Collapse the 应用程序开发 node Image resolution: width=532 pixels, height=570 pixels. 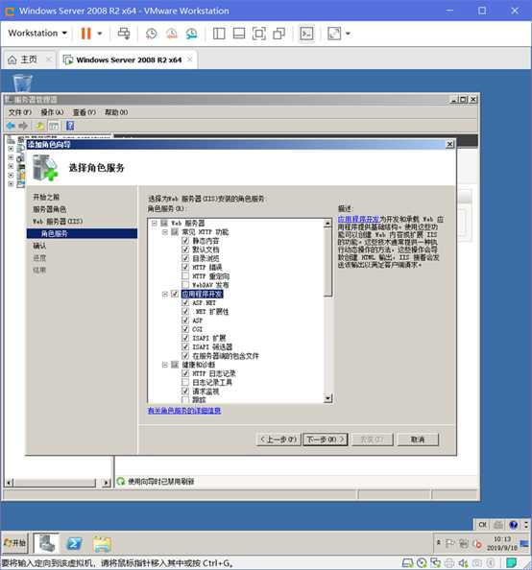pos(165,294)
